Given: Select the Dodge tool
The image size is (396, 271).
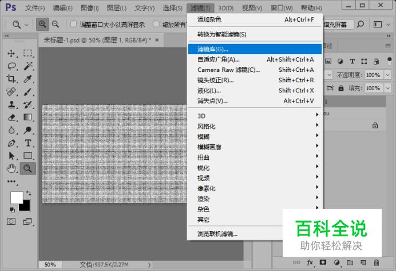Looking at the screenshot, I should pyautogui.click(x=28, y=130).
